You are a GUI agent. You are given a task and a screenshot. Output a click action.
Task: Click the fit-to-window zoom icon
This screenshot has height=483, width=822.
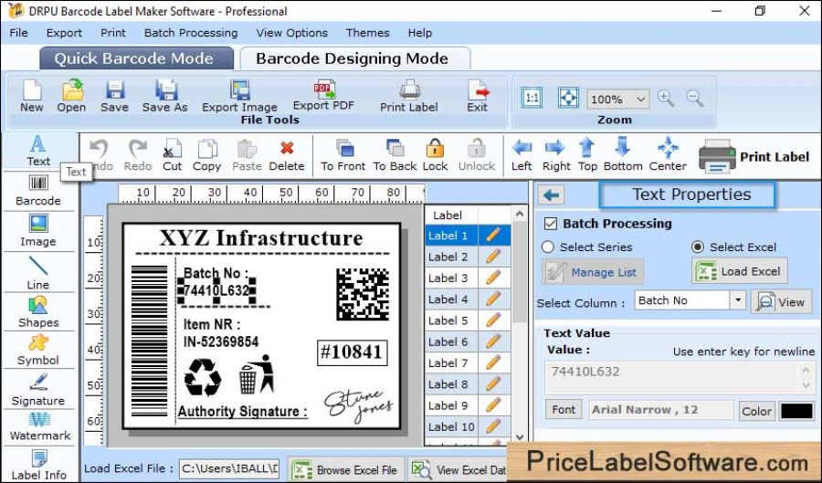pyautogui.click(x=569, y=98)
